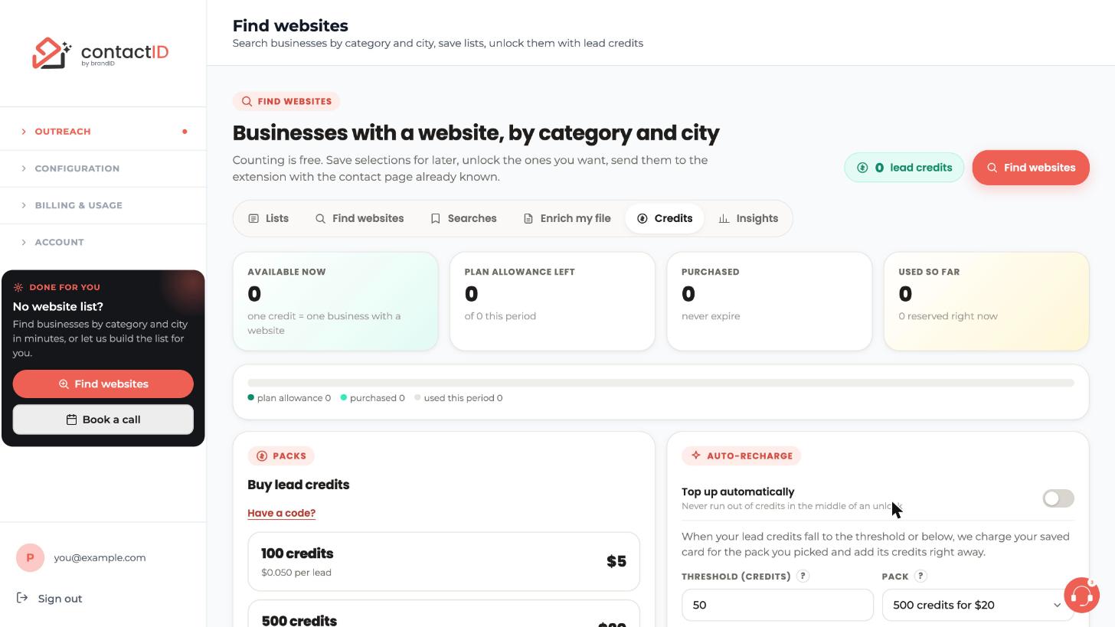The image size is (1115, 627).
Task: Click the sun icon next to Done For You
Action: (x=18, y=287)
